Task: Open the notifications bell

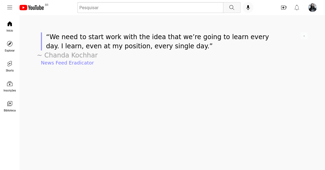Action: pyautogui.click(x=297, y=8)
